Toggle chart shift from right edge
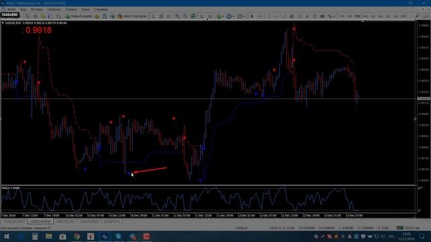Viewport: 431px width, 242px height. pyautogui.click(x=209, y=16)
